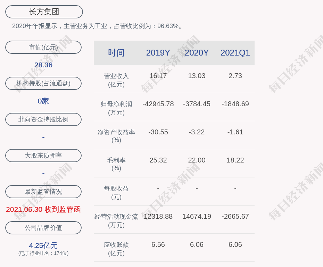The height and width of the screenshot is (267, 323).
Task: Select the 2019Y column header
Action: tap(158, 52)
